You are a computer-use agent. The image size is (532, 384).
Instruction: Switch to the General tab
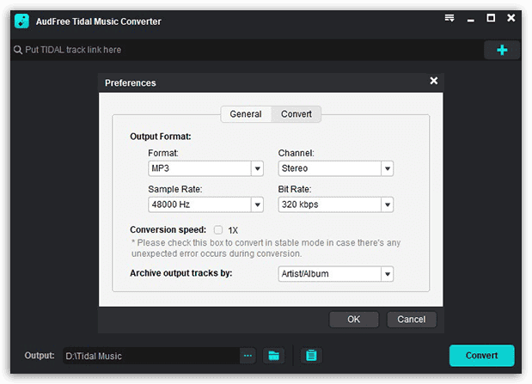[x=246, y=114]
